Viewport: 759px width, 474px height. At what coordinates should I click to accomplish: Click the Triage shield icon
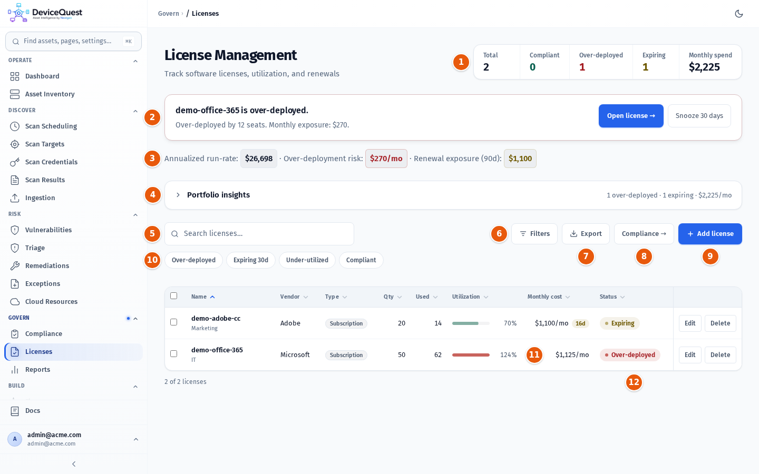coord(15,248)
